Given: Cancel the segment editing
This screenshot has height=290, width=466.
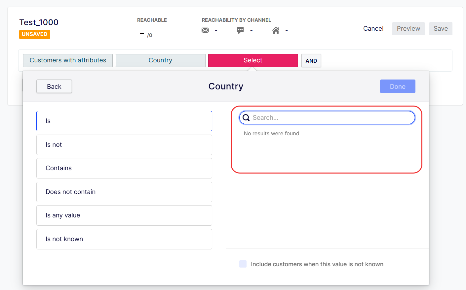Looking at the screenshot, I should coord(373,29).
